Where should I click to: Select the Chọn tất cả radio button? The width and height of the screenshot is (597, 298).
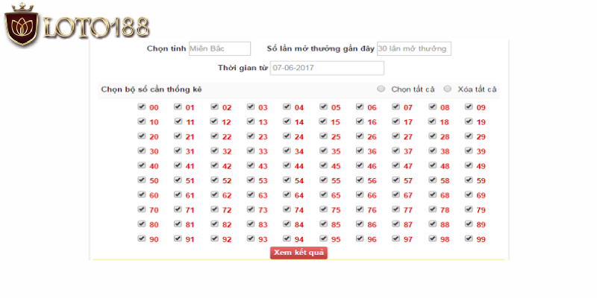pyautogui.click(x=381, y=89)
